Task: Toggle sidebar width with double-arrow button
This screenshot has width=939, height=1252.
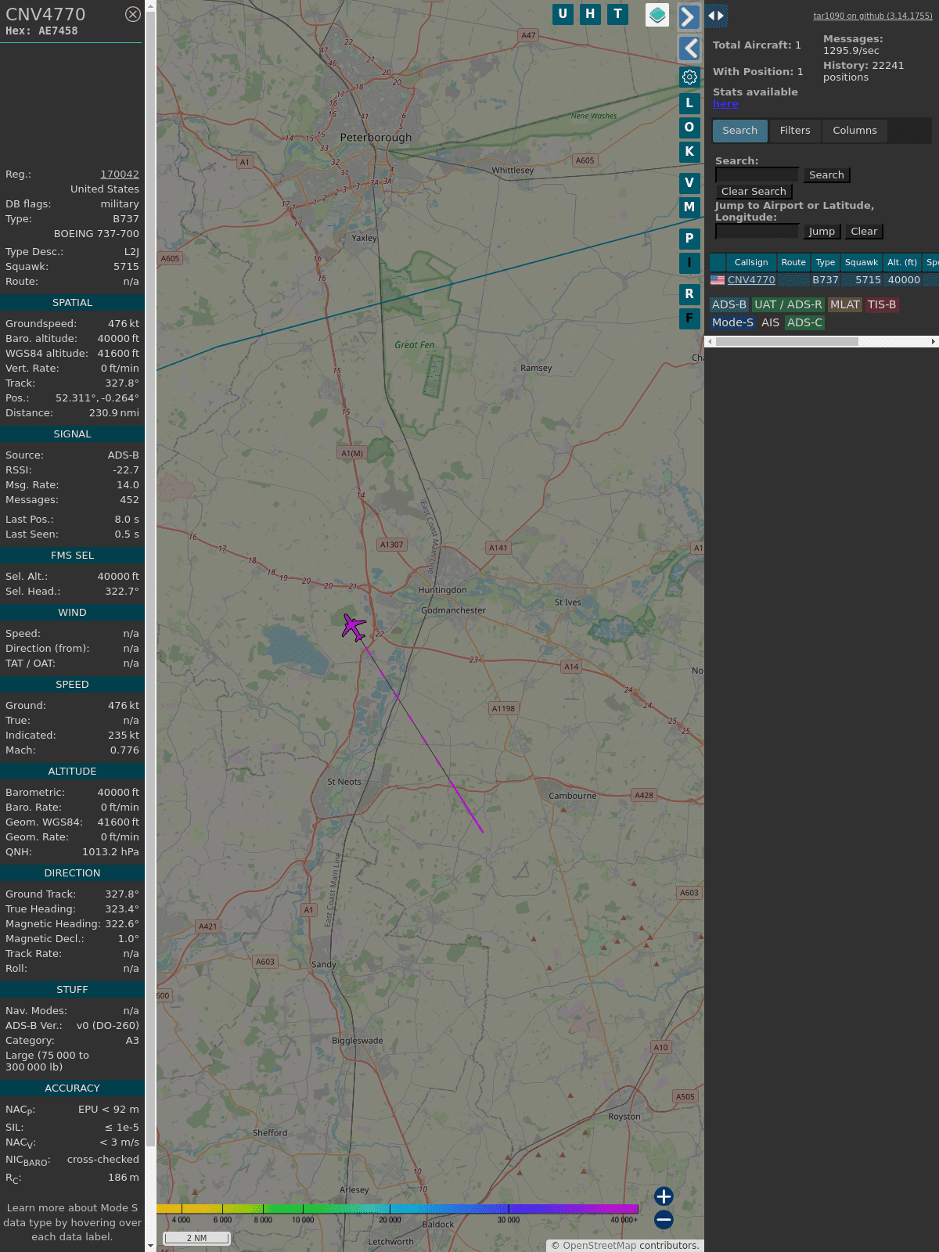Action: pos(716,16)
